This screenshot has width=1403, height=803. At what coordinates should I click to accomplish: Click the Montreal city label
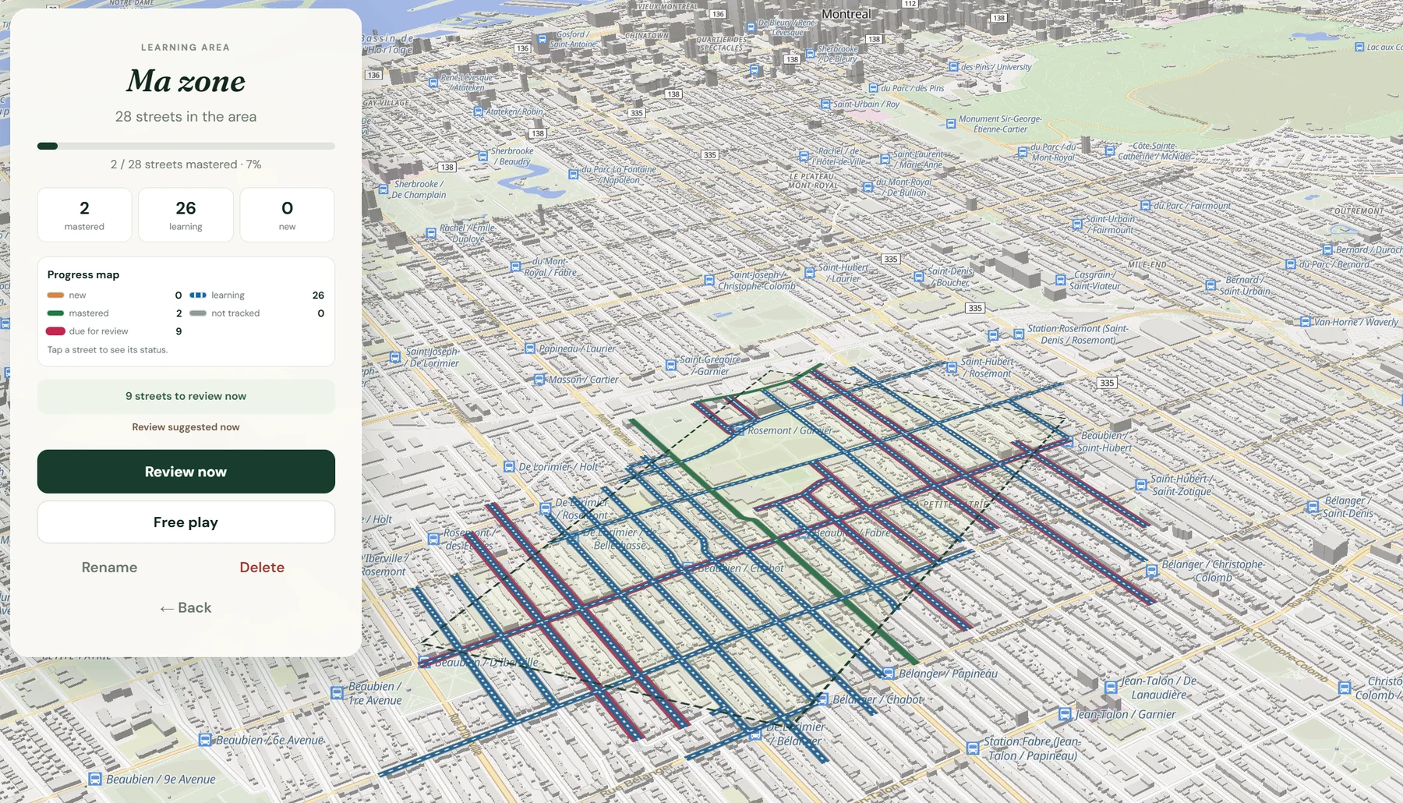coord(846,14)
